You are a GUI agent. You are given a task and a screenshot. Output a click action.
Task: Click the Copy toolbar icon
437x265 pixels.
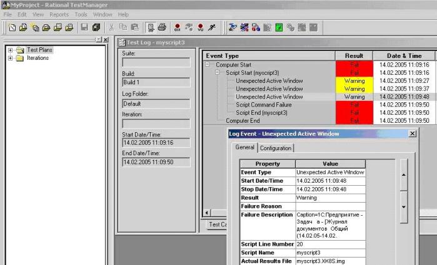[123, 27]
